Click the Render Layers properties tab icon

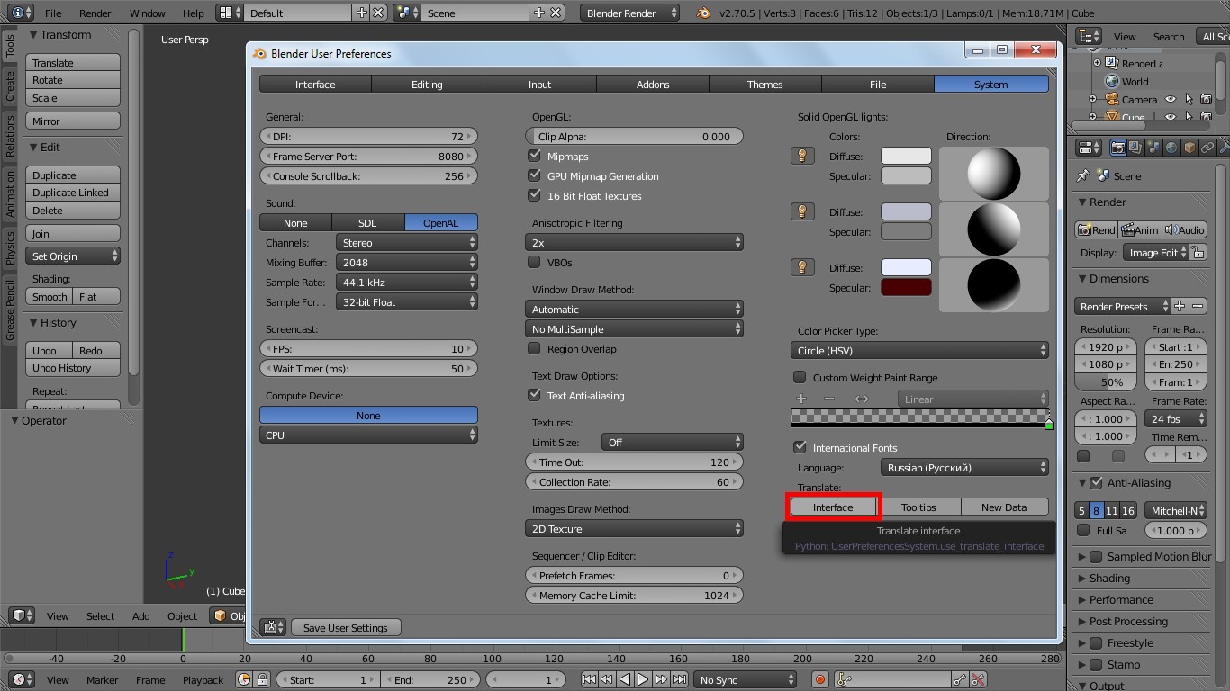[1135, 148]
